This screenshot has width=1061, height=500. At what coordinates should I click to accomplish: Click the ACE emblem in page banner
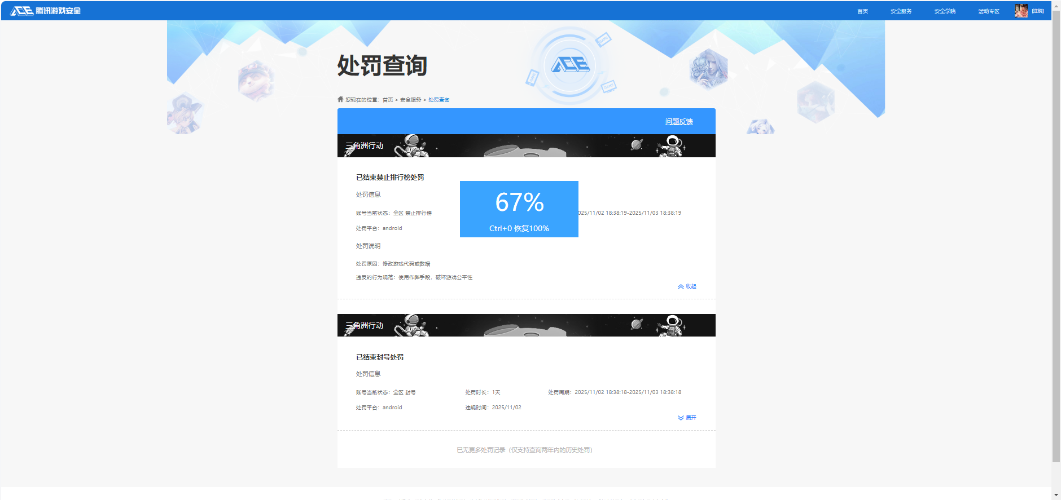coord(570,65)
